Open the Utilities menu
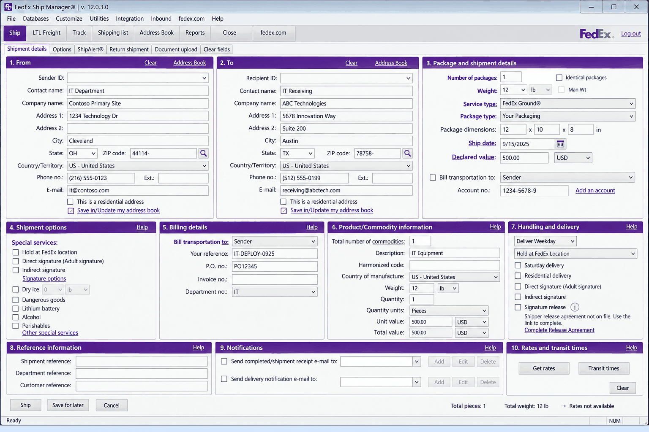 coord(99,19)
